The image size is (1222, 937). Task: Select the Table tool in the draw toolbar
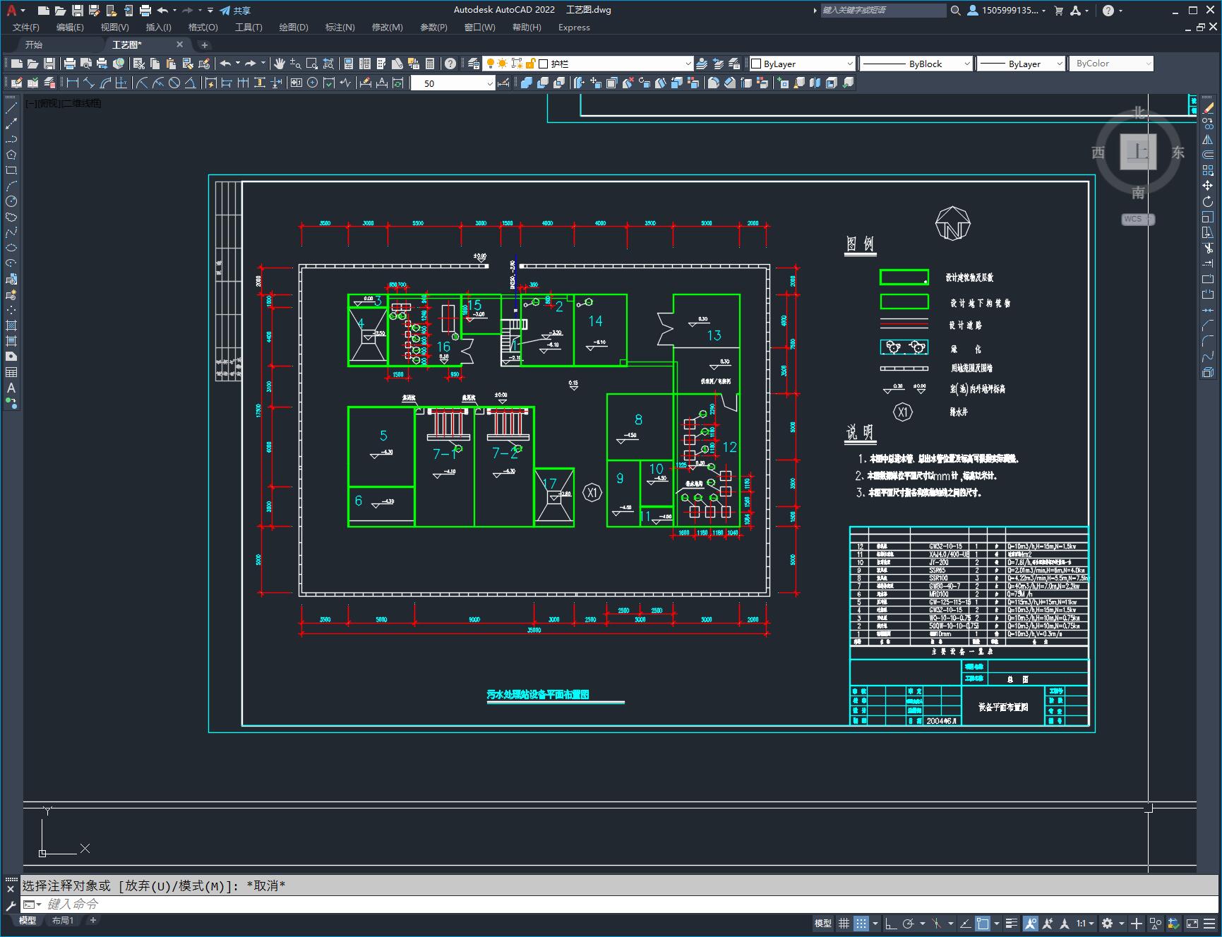11,372
